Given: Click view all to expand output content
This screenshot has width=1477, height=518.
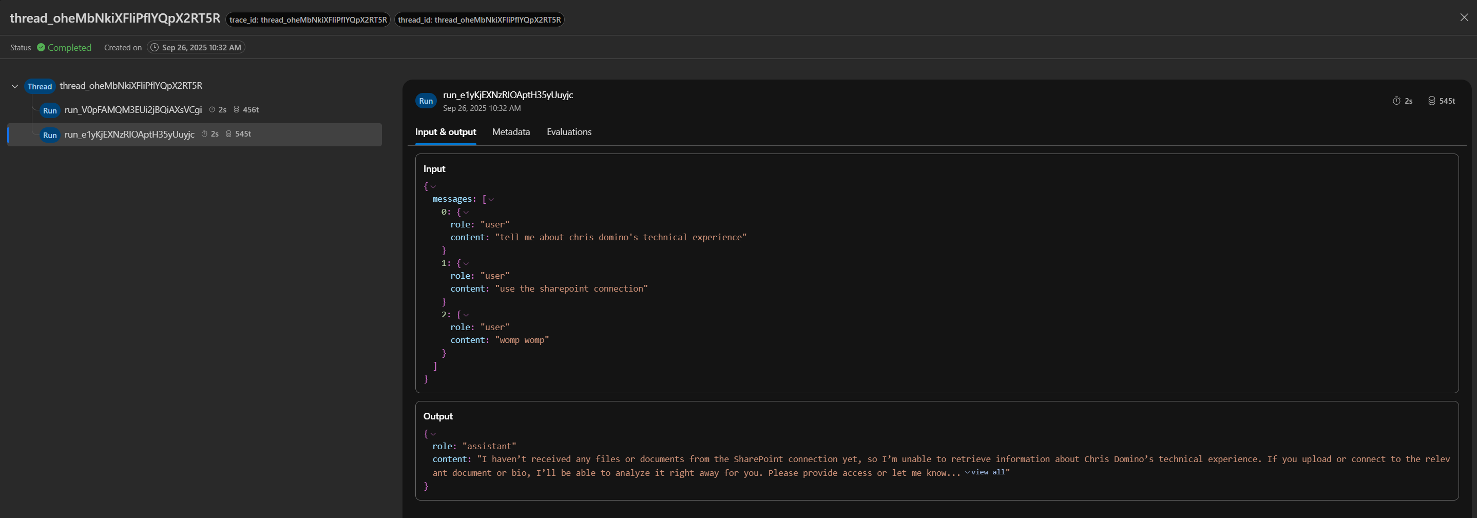Looking at the screenshot, I should pos(987,472).
